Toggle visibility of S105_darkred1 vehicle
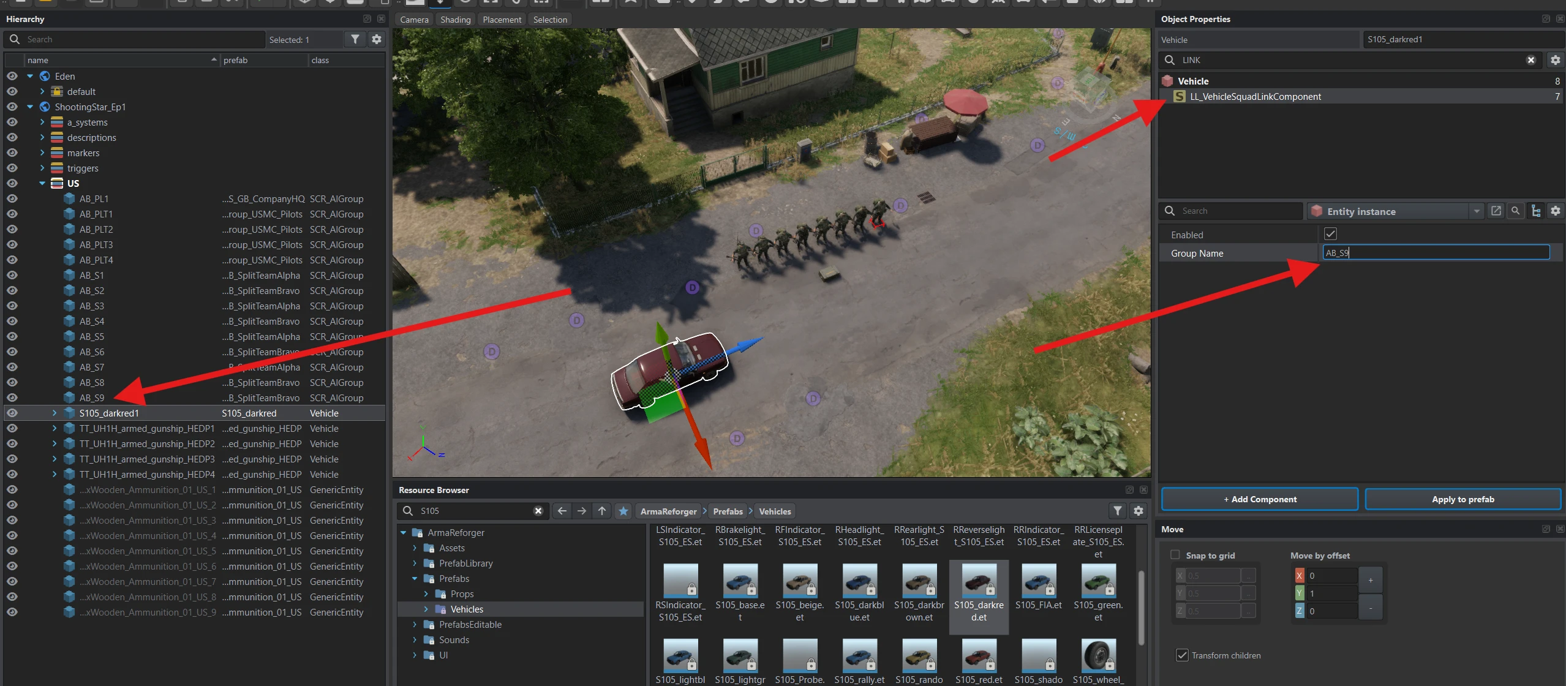 tap(12, 413)
